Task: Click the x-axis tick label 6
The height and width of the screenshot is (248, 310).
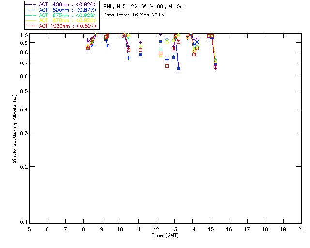Action: 47,229
